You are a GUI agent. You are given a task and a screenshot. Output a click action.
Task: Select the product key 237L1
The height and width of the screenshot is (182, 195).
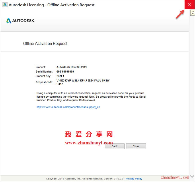coord(60,76)
